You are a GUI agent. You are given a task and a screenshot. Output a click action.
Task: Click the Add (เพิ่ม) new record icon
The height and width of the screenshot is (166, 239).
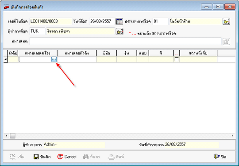tap(12, 157)
